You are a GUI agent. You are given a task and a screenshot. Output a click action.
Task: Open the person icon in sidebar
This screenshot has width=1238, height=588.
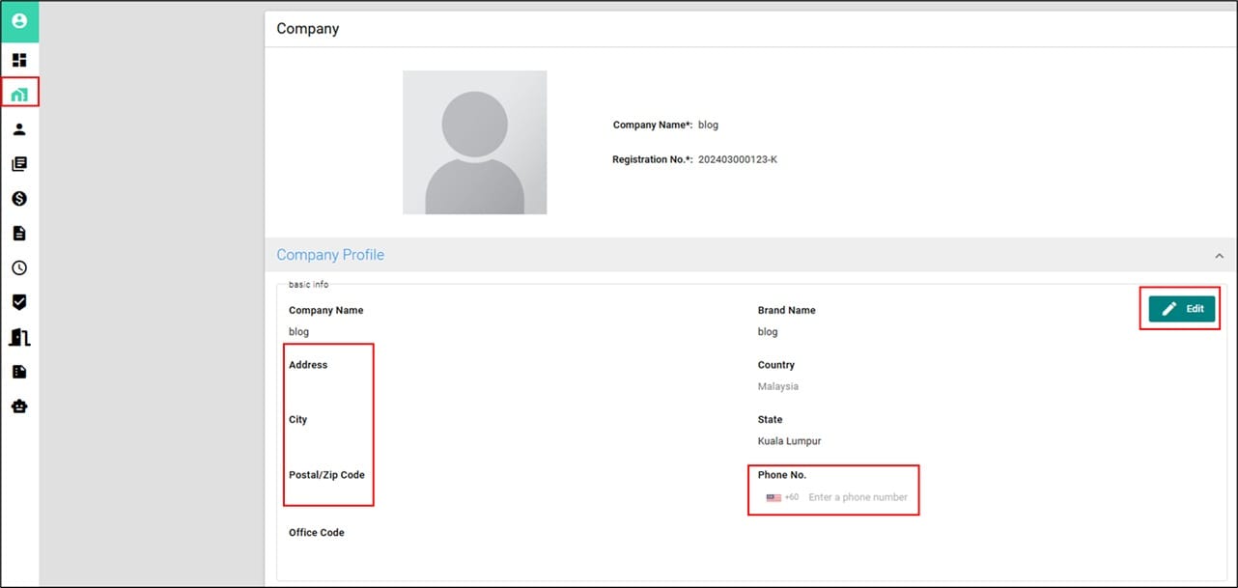19,129
